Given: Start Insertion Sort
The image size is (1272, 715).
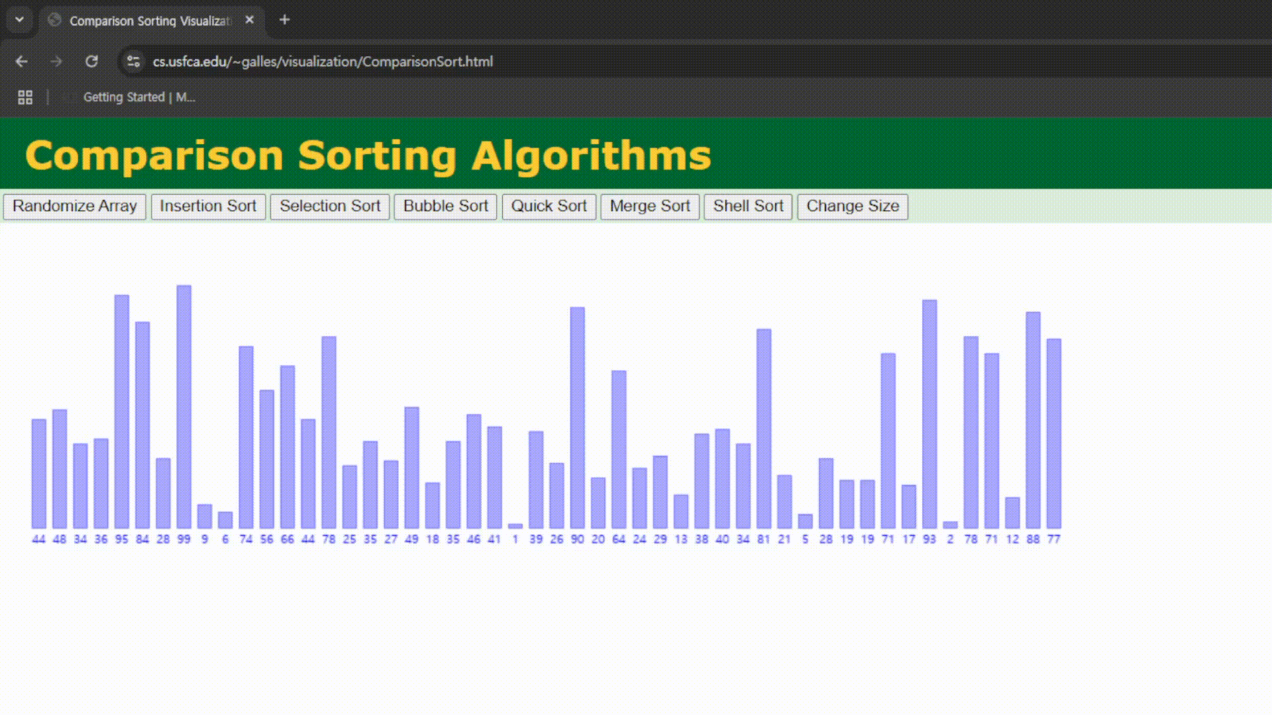Looking at the screenshot, I should pos(208,206).
